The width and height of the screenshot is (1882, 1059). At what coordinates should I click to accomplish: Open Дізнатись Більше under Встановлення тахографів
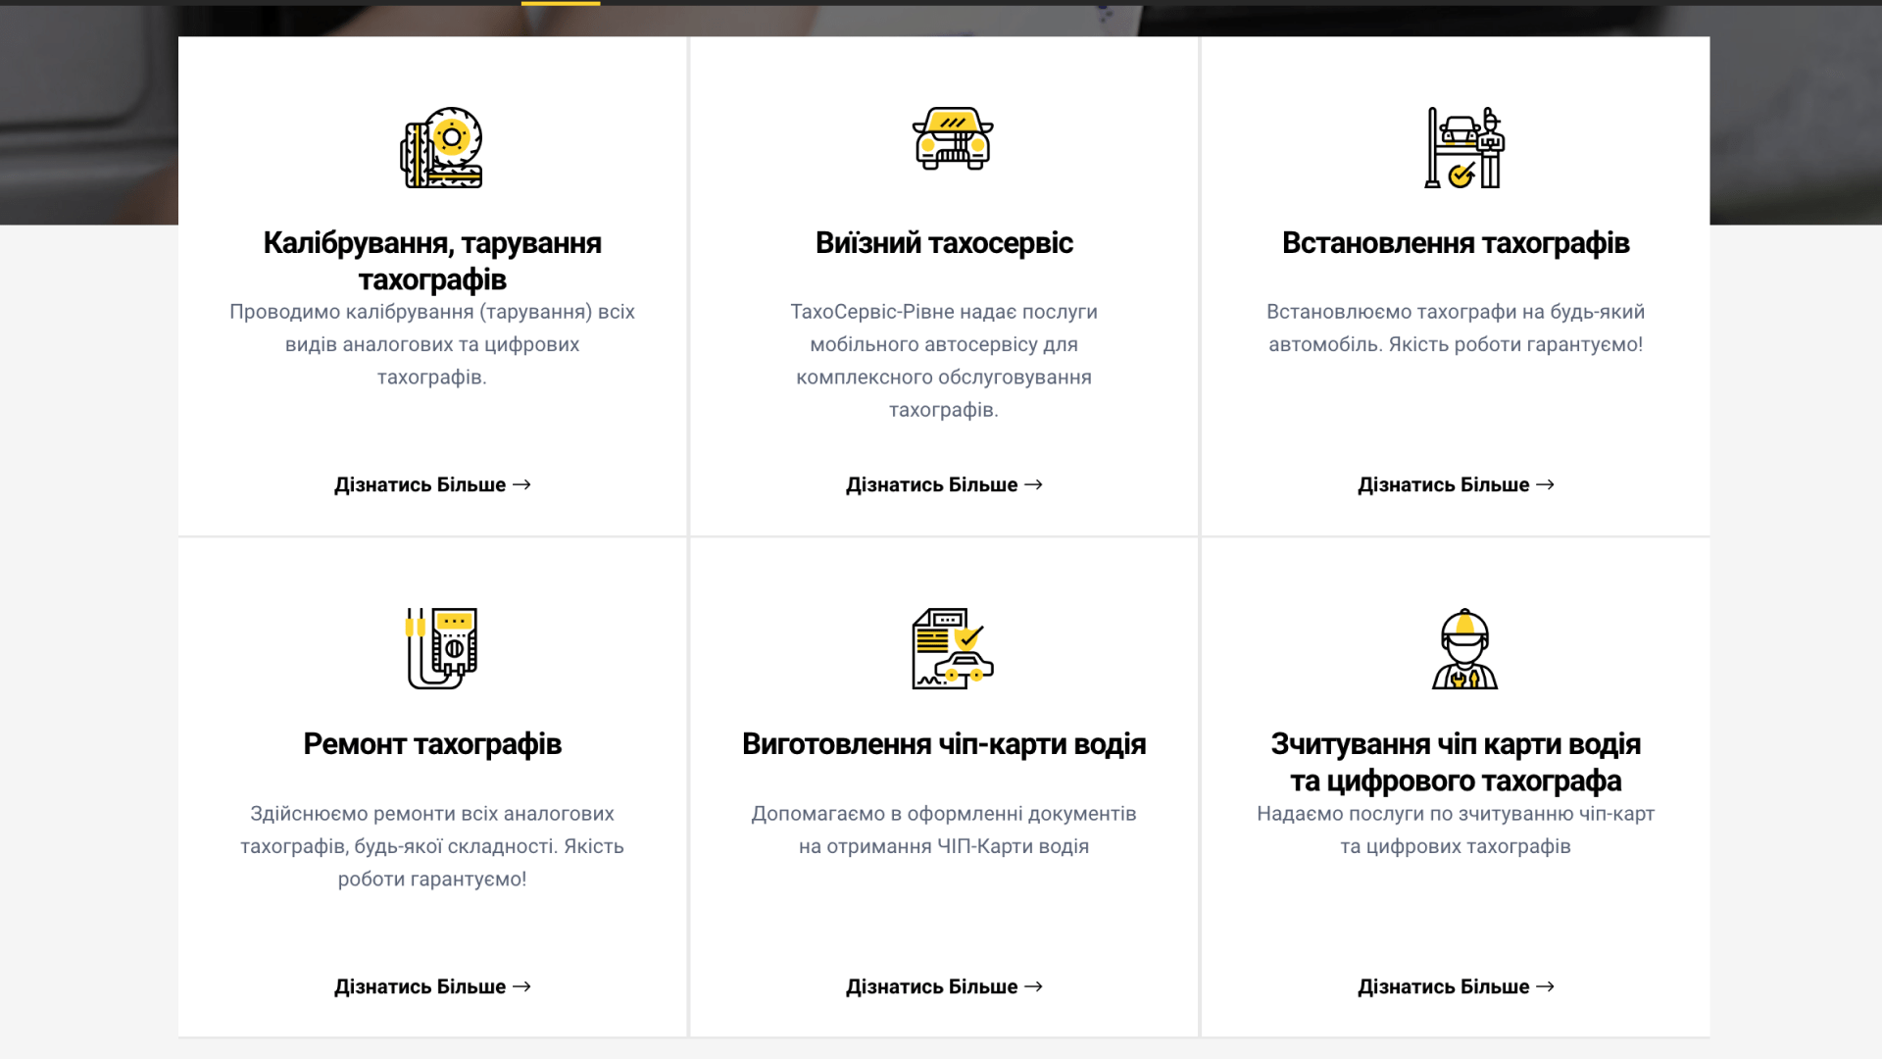[x=1456, y=484]
